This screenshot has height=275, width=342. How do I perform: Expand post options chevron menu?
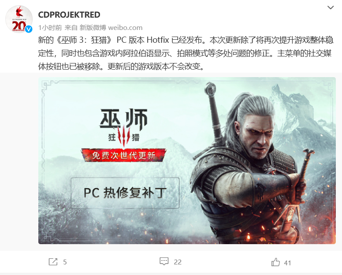pos(331,7)
